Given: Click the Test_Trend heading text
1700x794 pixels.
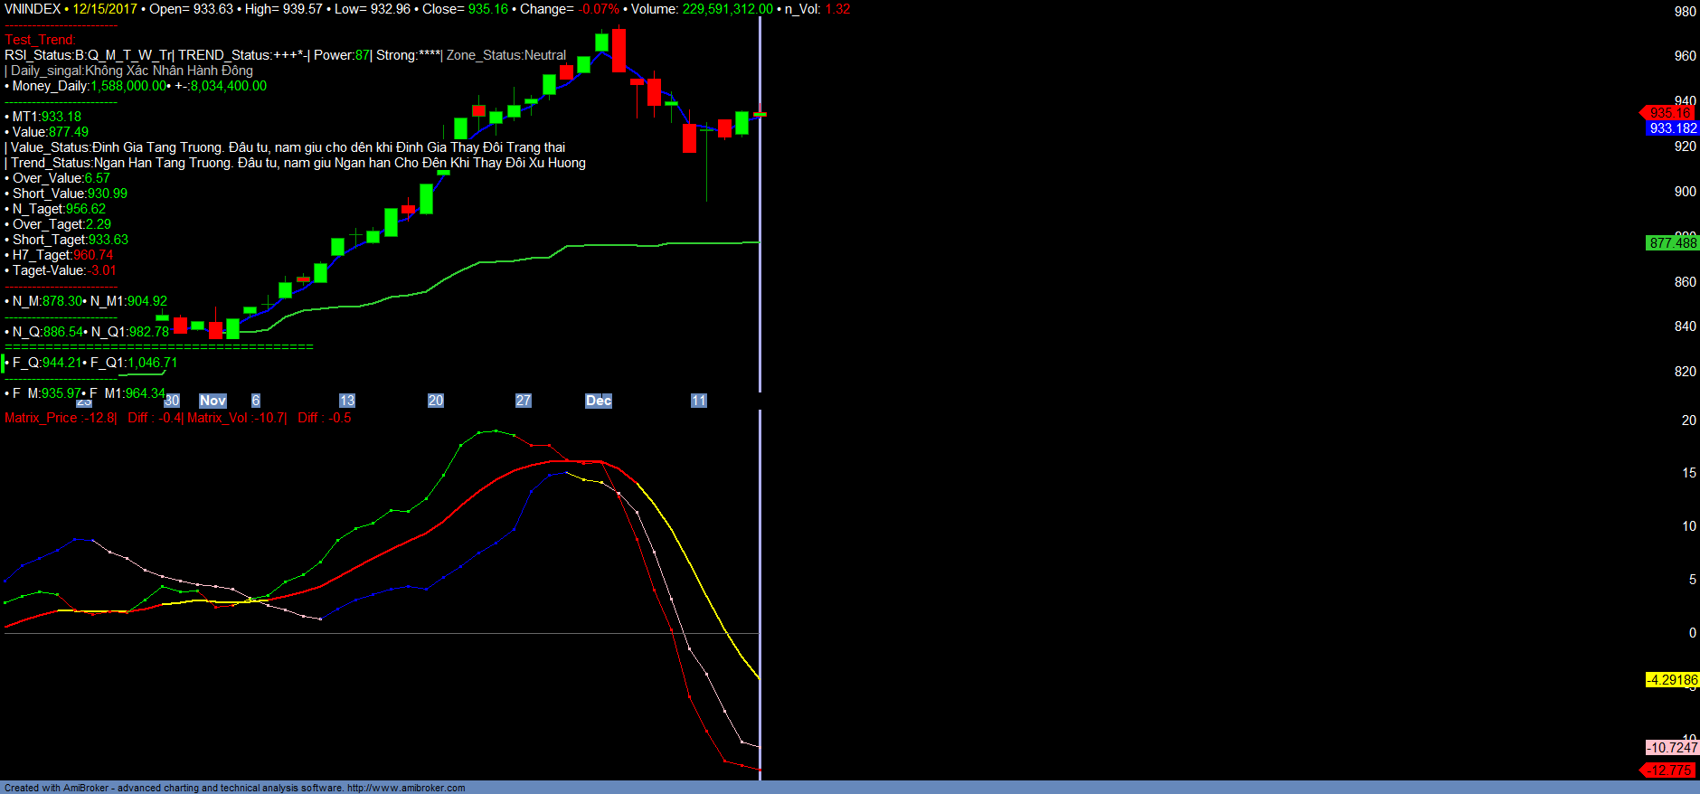Looking at the screenshot, I should tap(40, 40).
